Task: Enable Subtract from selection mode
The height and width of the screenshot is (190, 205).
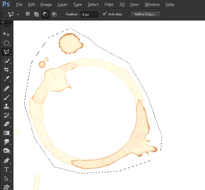Action: [45, 14]
